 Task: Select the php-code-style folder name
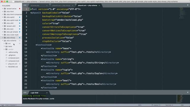click(x=12, y=35)
